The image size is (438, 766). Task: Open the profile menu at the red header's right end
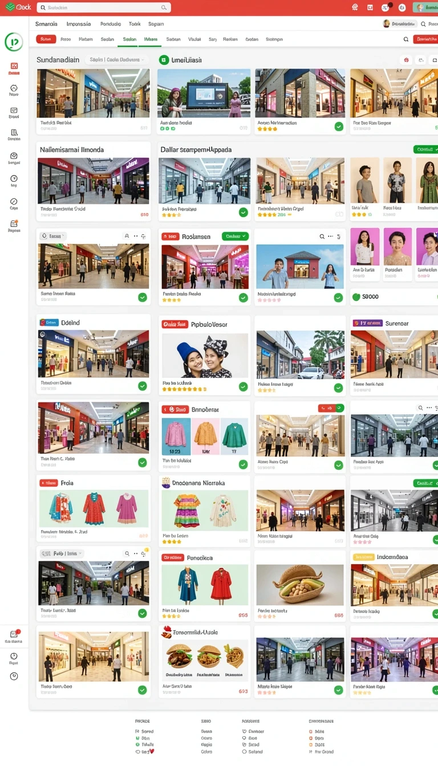425,7
